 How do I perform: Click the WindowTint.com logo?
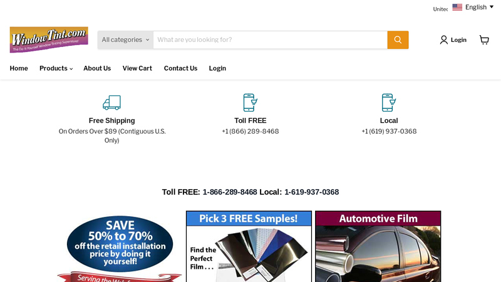click(x=49, y=39)
